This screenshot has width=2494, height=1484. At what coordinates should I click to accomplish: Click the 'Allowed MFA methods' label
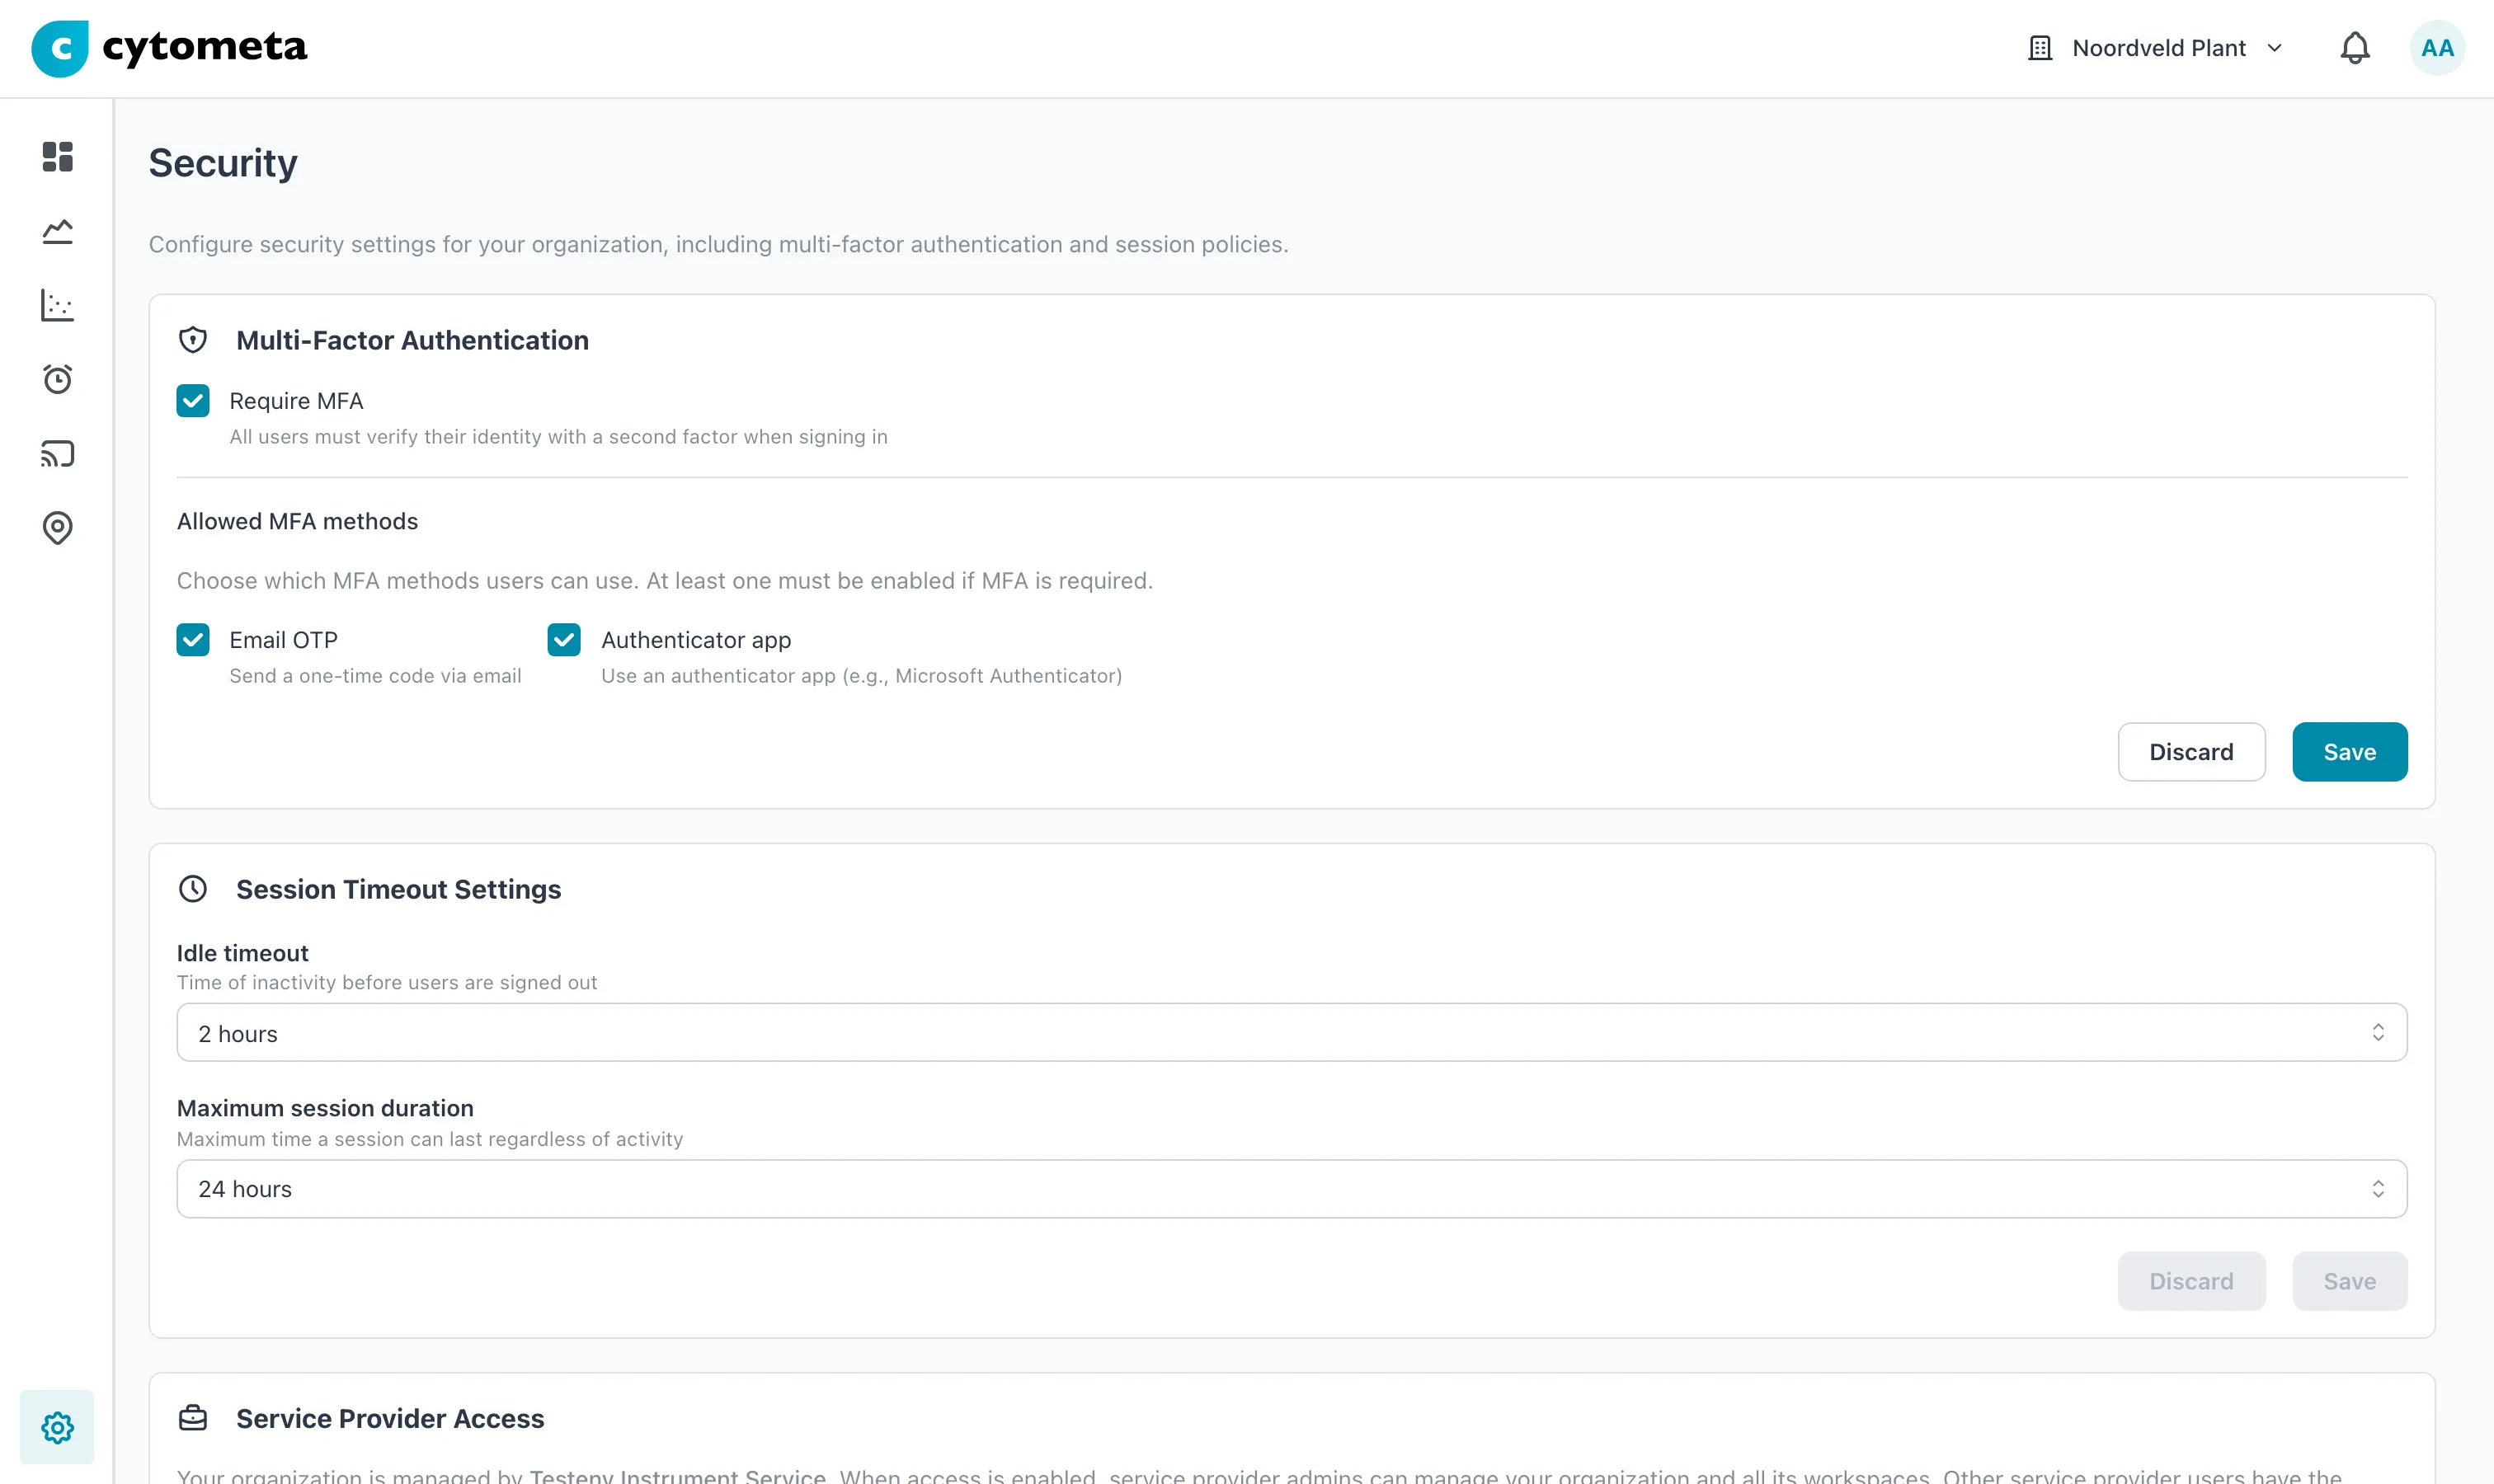click(x=297, y=521)
